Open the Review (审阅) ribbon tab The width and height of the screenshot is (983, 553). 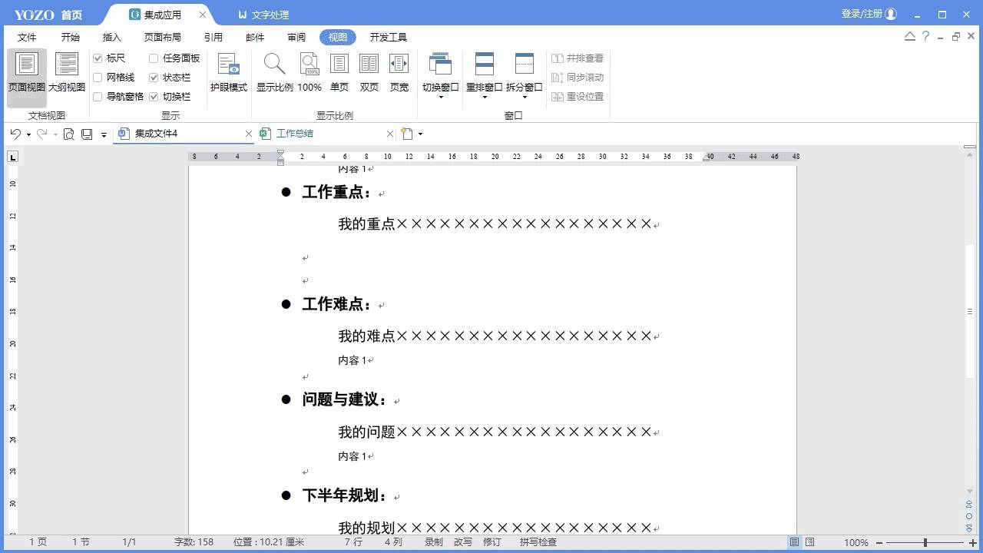296,37
